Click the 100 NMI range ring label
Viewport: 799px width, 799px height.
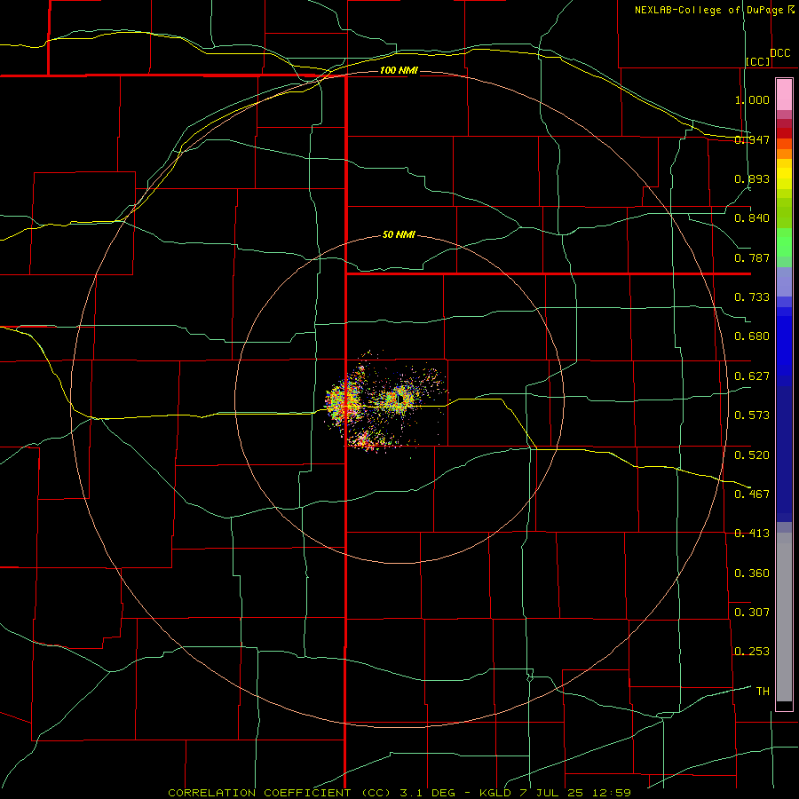tap(399, 70)
